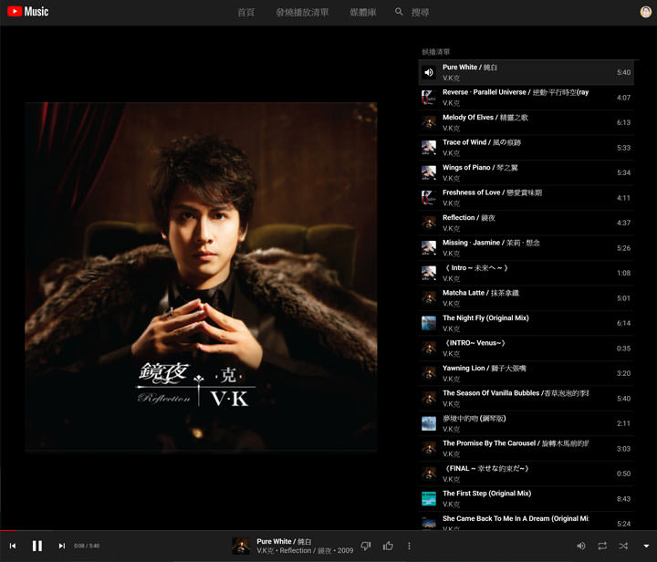Open the 發燒播放清單 hotlist tab
The width and height of the screenshot is (657, 562).
click(x=302, y=12)
